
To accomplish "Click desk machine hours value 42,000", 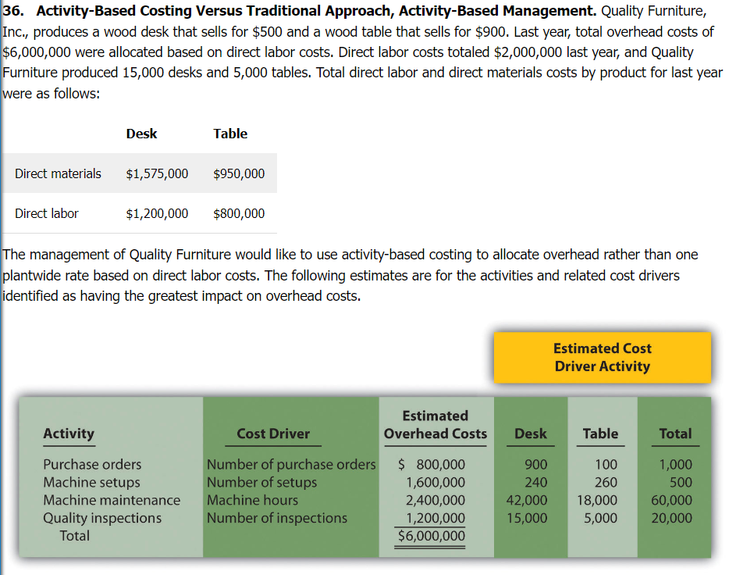I will point(527,500).
